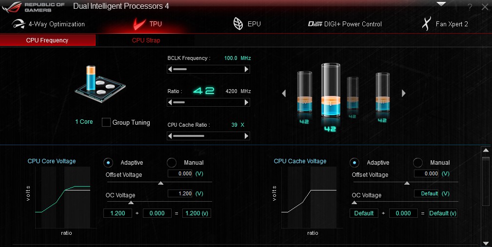
Task: Select the rightmost core II cylinder
Action: [x=382, y=92]
